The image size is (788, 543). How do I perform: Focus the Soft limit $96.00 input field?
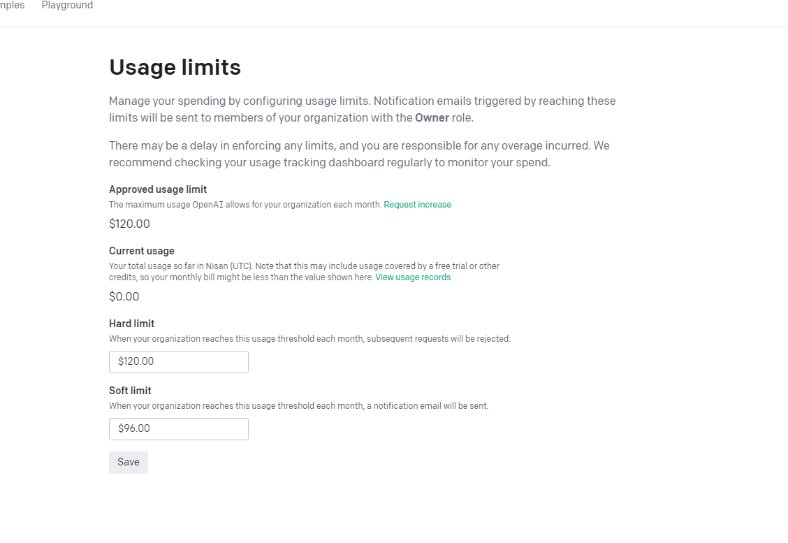click(178, 429)
